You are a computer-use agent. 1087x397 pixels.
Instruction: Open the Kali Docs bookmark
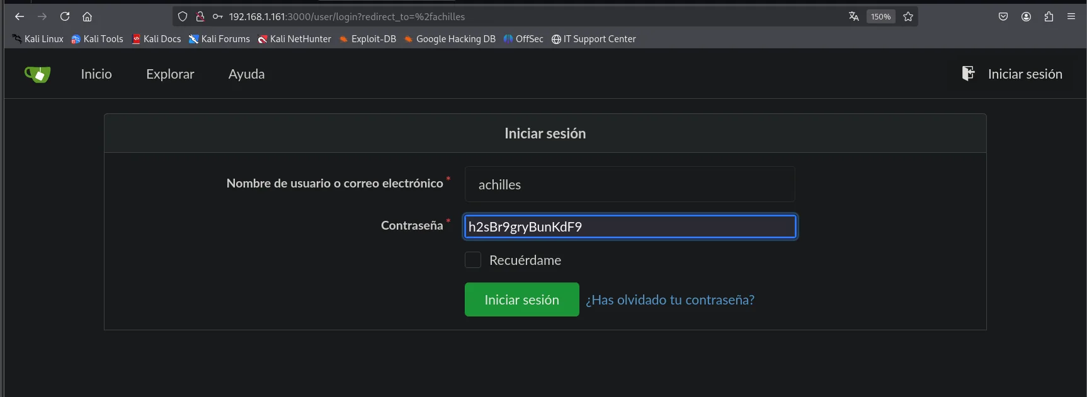pos(156,39)
